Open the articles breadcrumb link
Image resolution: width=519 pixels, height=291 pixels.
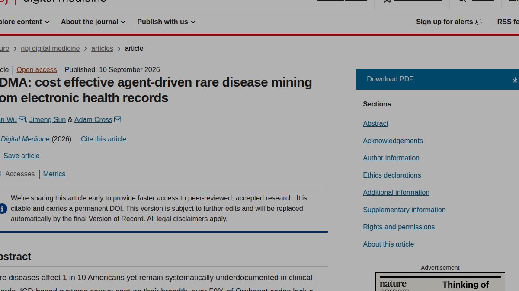(102, 49)
